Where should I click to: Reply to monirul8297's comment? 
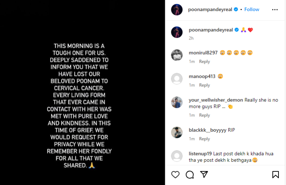pyautogui.click(x=204, y=62)
